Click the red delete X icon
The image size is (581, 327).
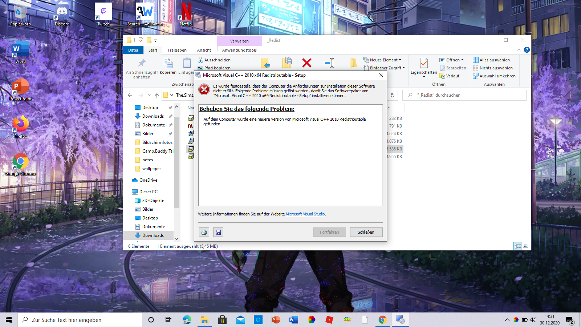pos(307,63)
